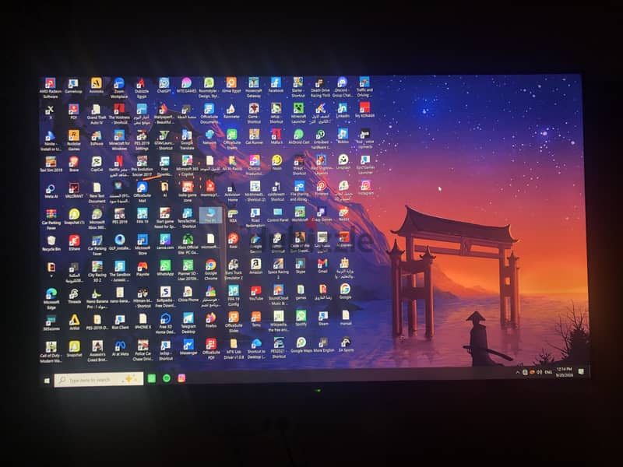
Task: Open the Facebook desktop icon
Action: [276, 85]
